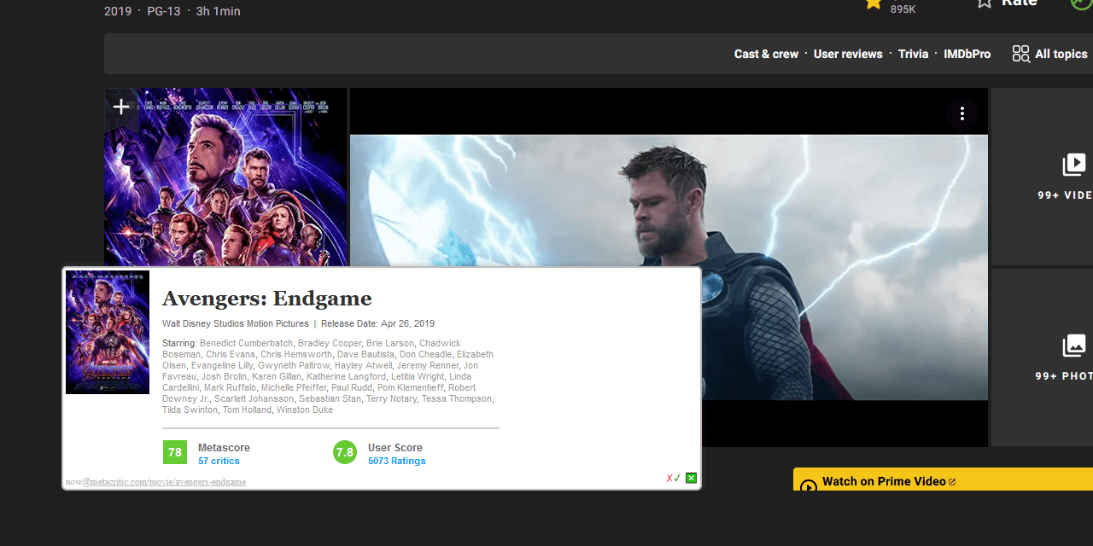Viewport: 1093px width, 546px height.
Task: Click cast name Scarlett Johansson
Action: tap(254, 398)
